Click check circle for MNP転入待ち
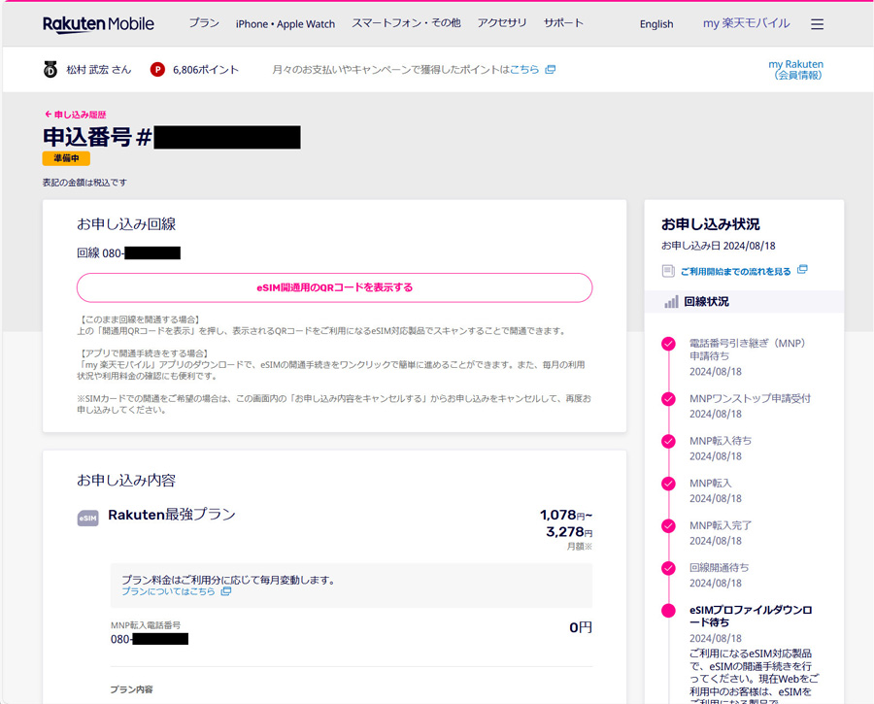The image size is (874, 704). pyautogui.click(x=668, y=442)
